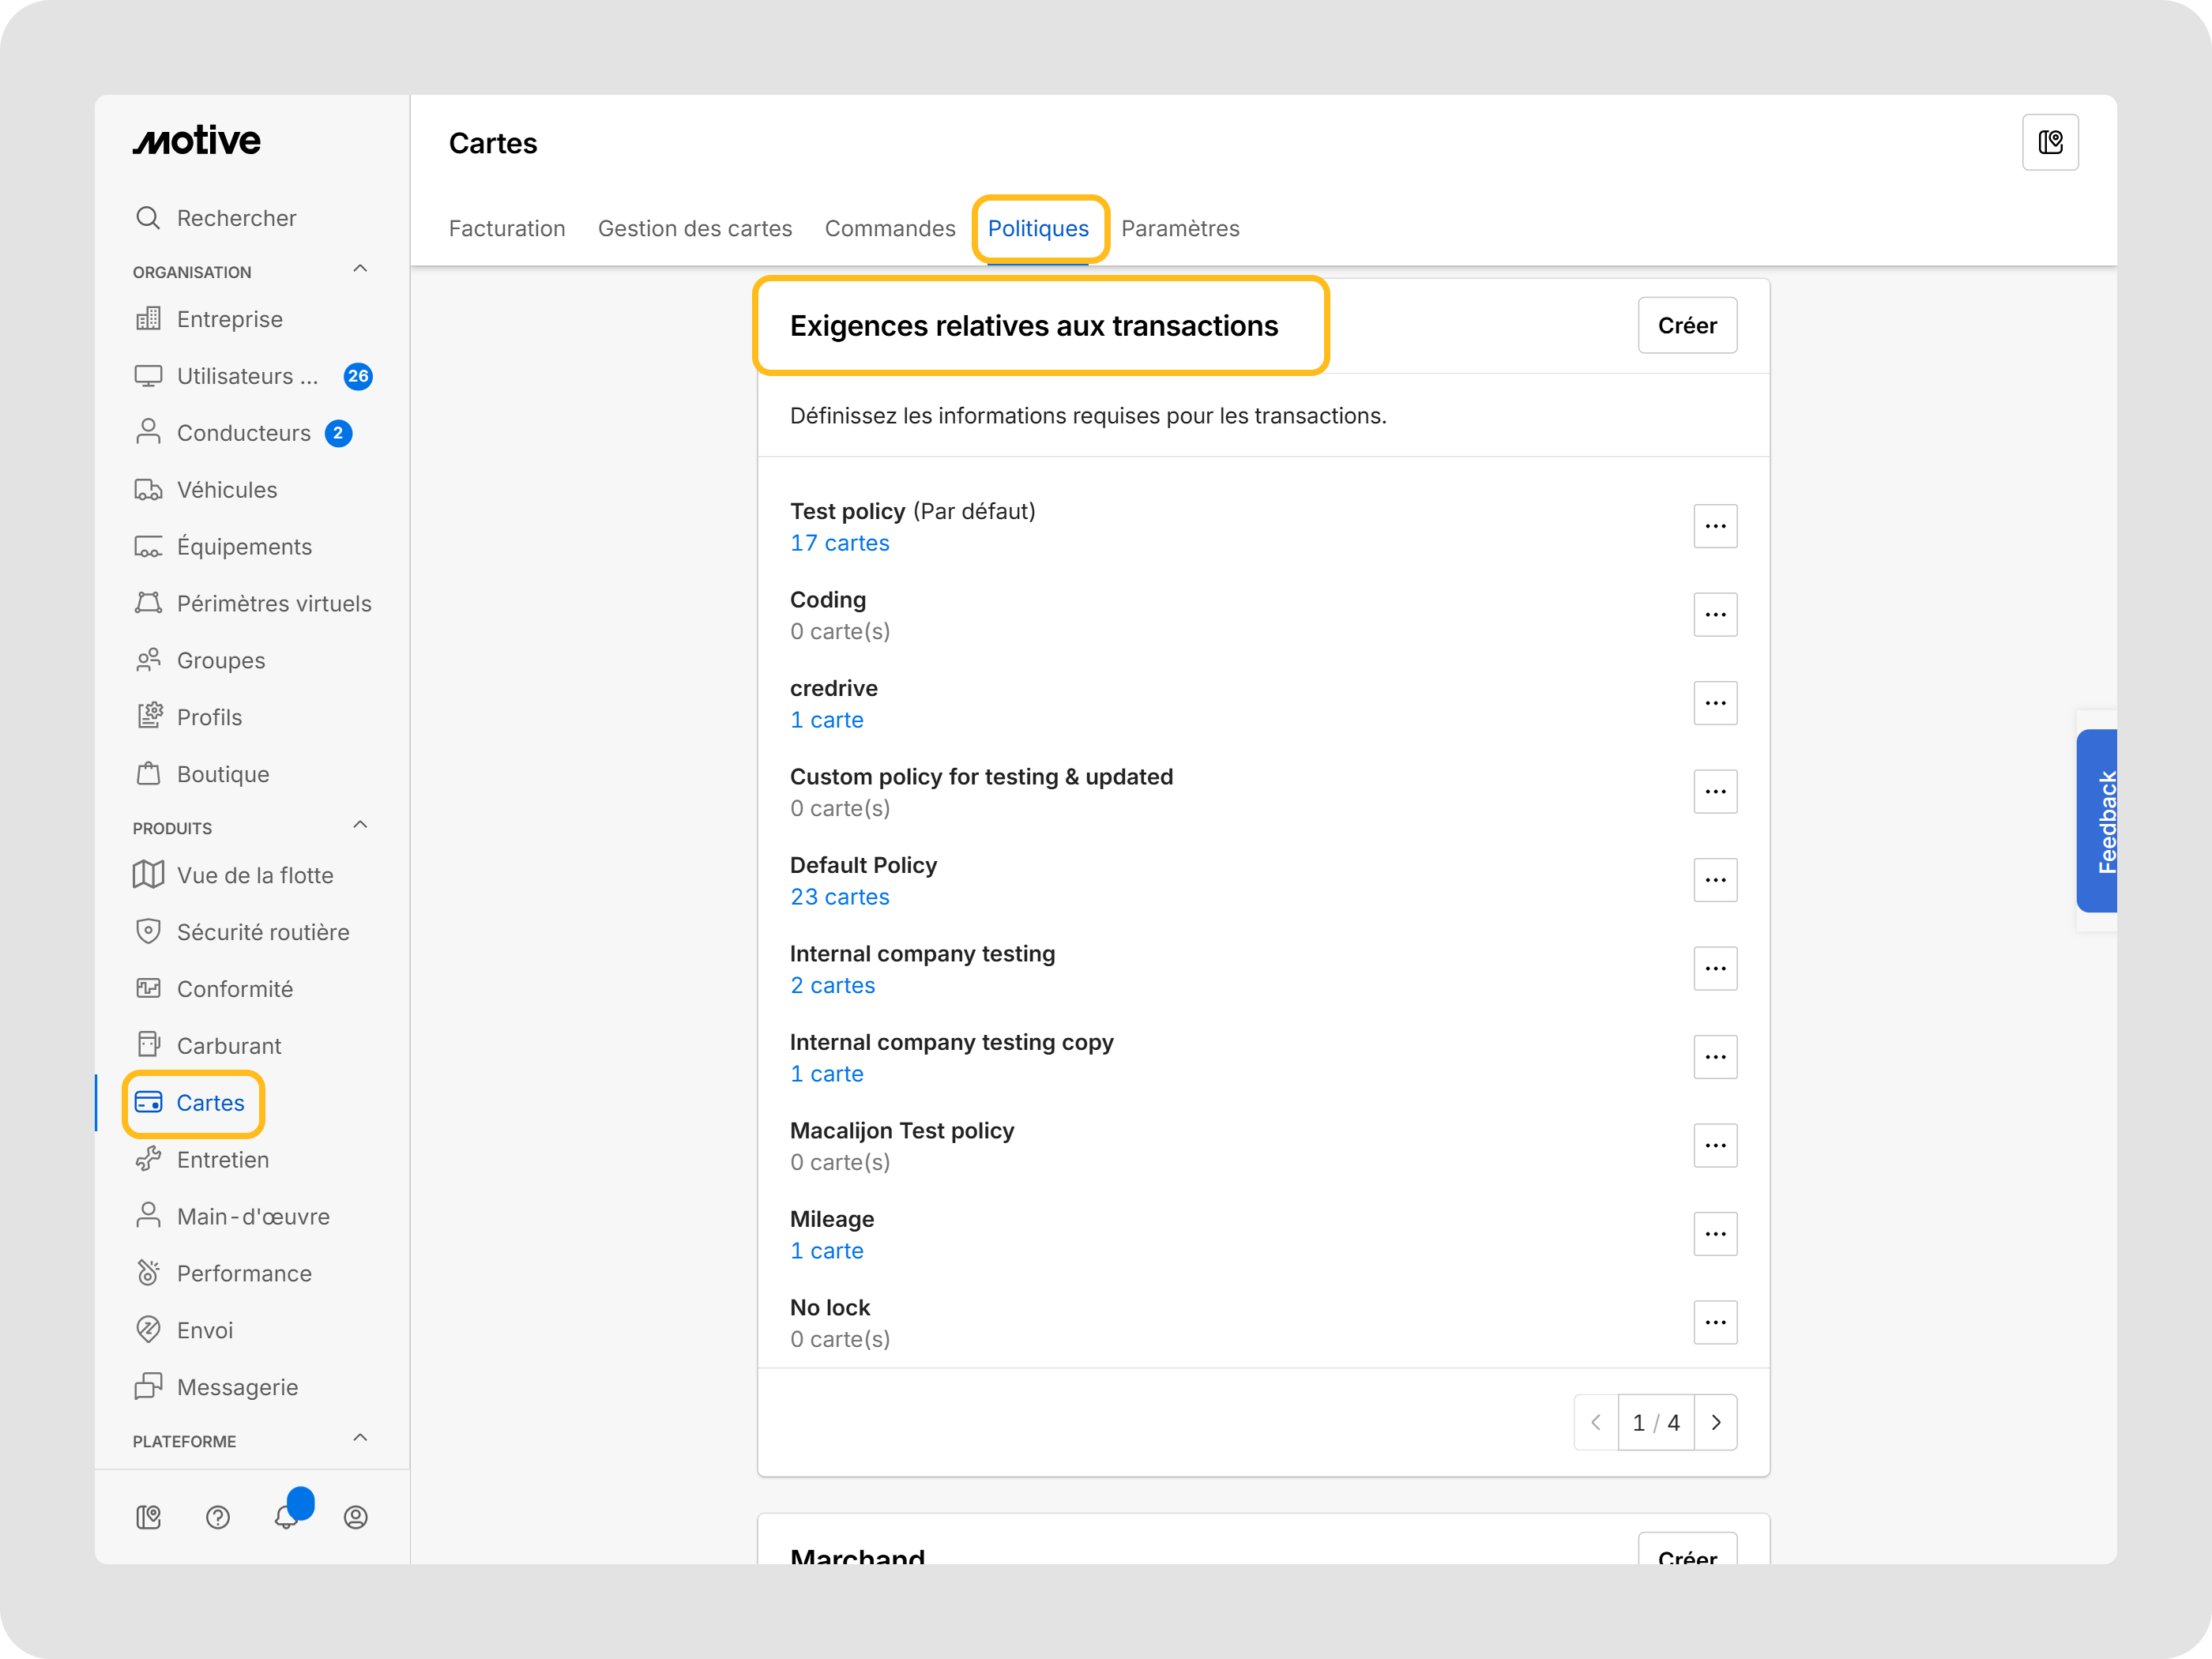Click the Motive logo
2212x1659 pixels.
point(197,141)
